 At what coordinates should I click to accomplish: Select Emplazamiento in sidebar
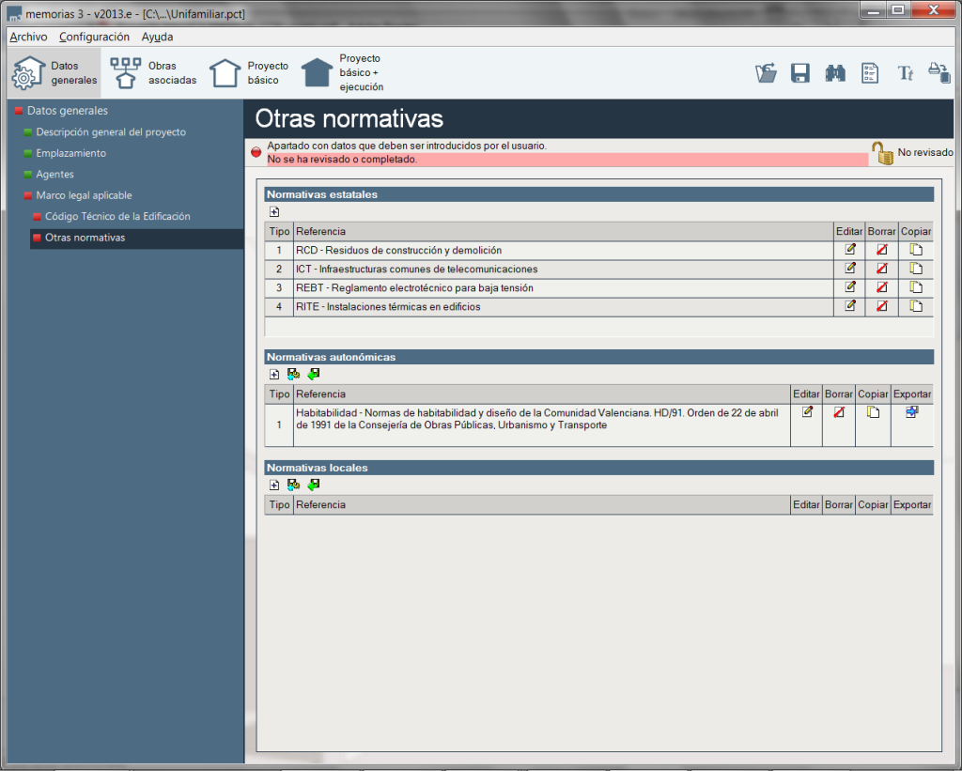(x=70, y=153)
